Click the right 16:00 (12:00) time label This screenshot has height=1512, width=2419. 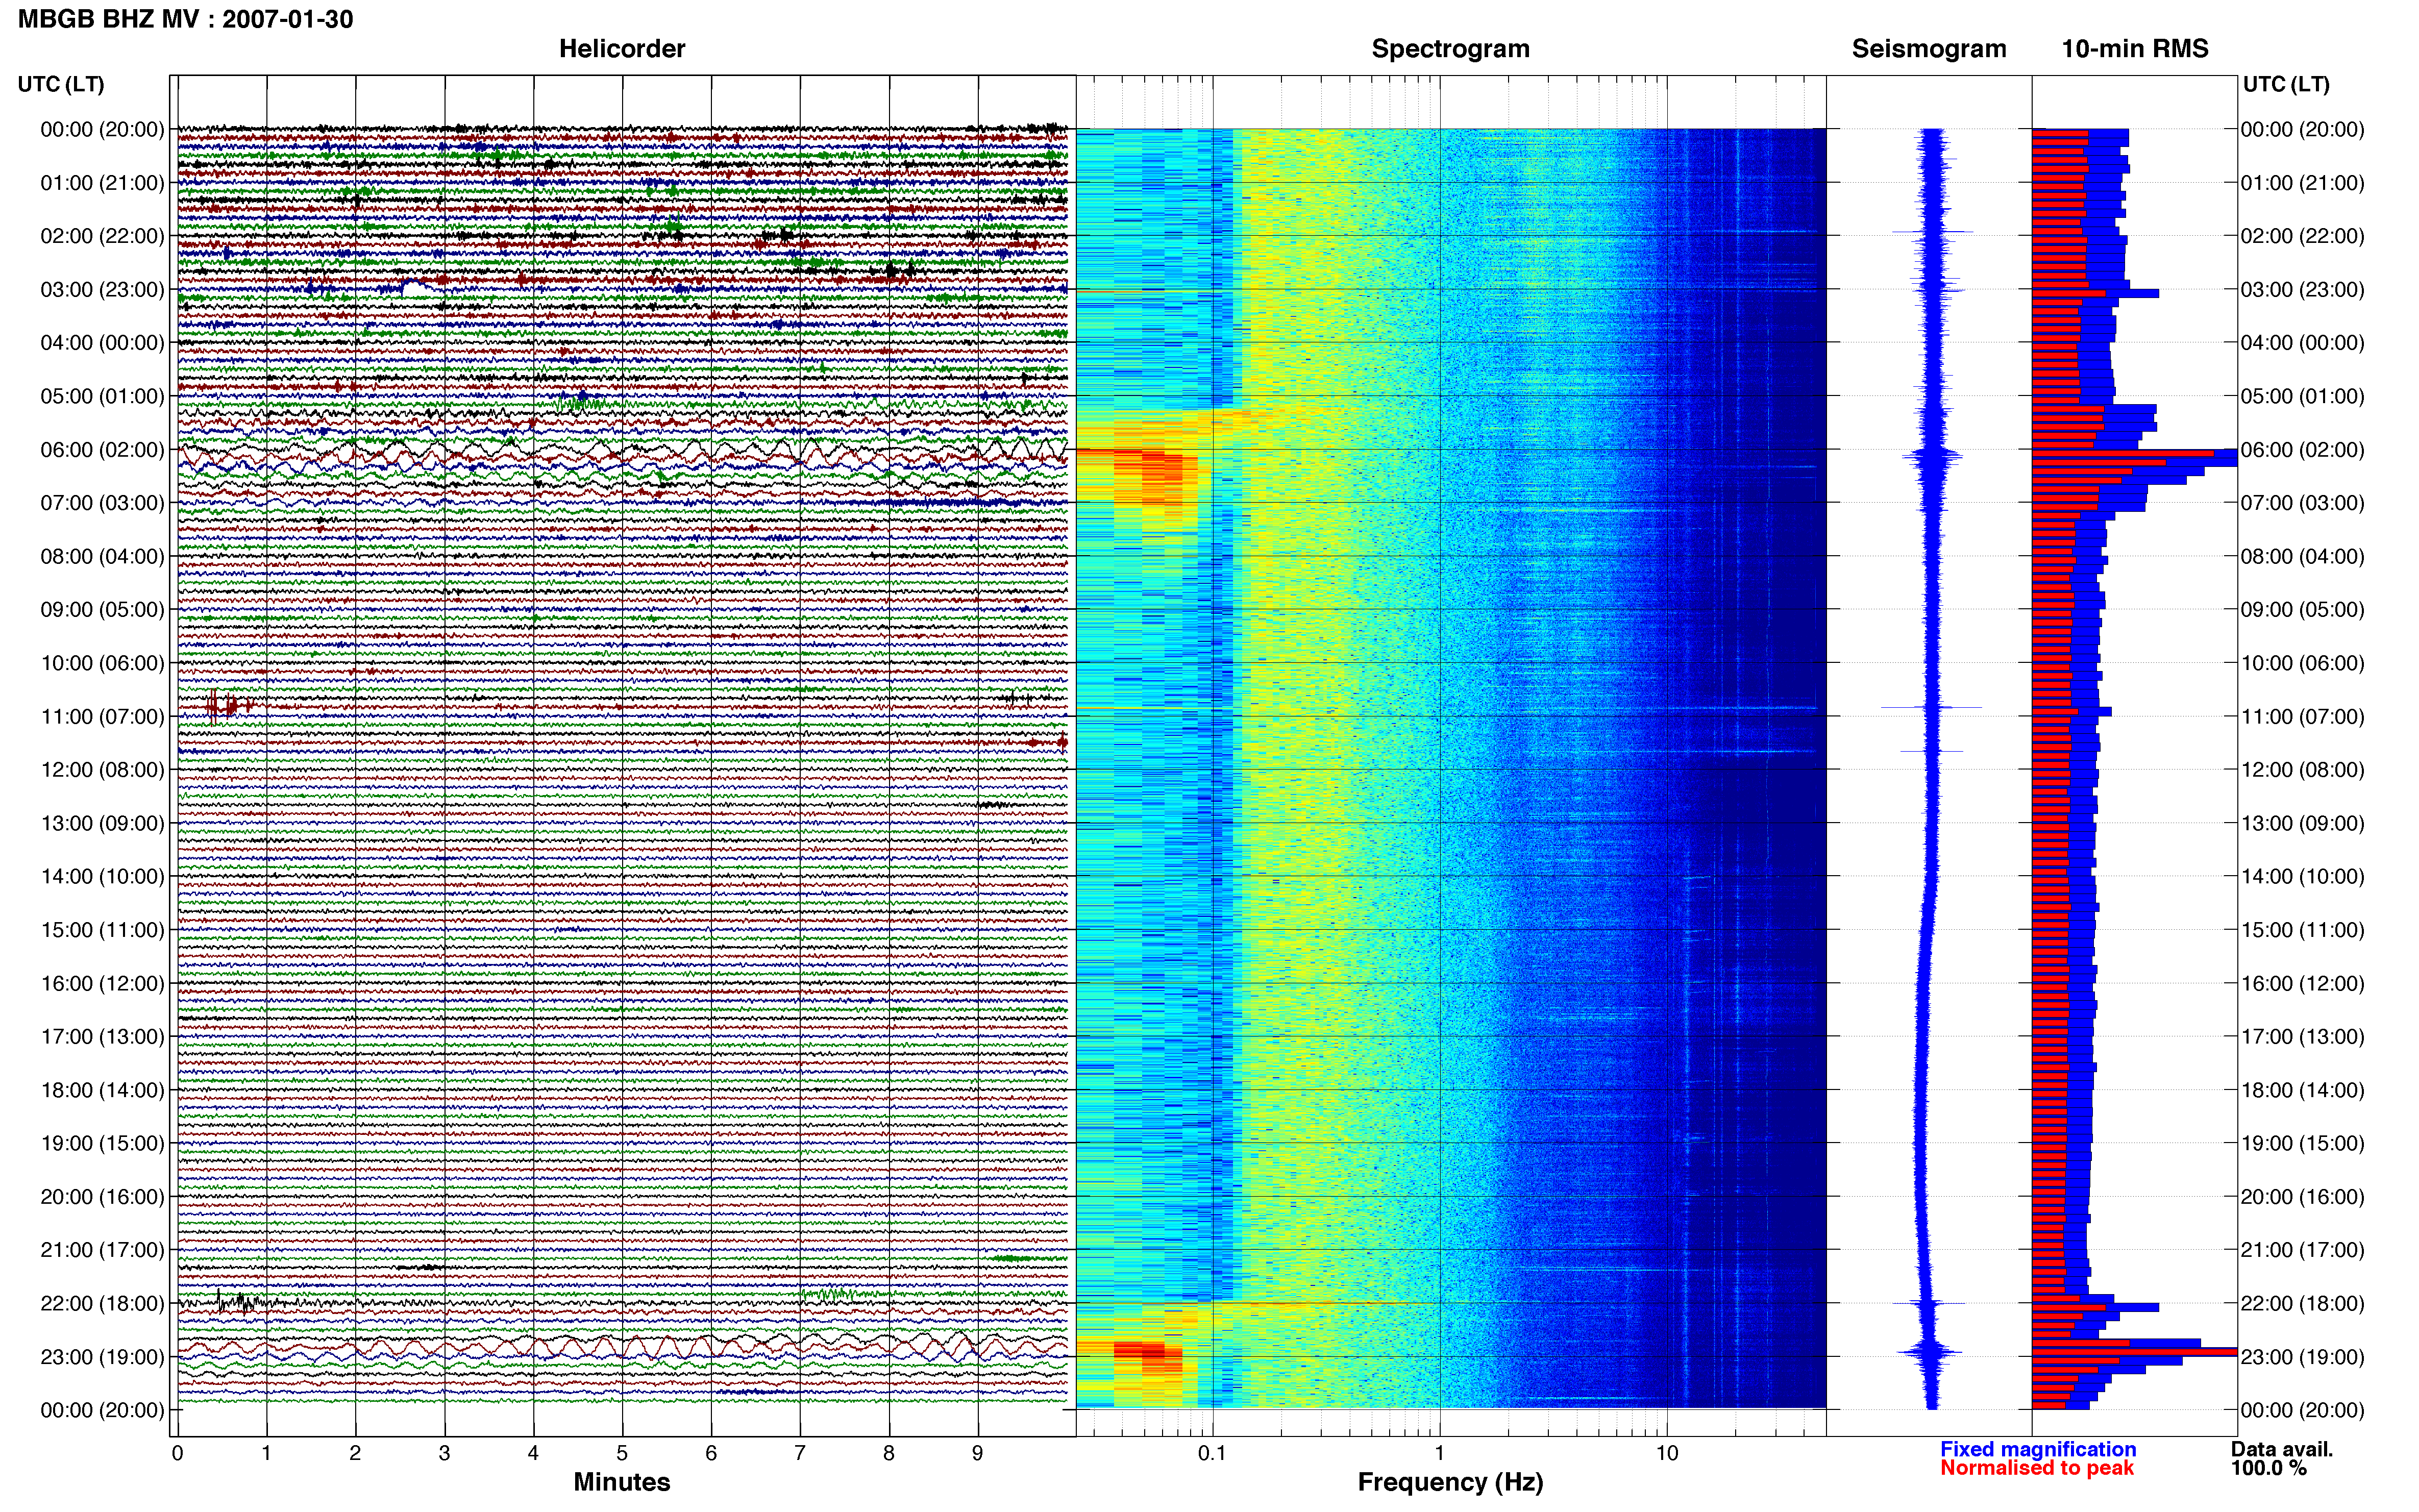(2302, 984)
